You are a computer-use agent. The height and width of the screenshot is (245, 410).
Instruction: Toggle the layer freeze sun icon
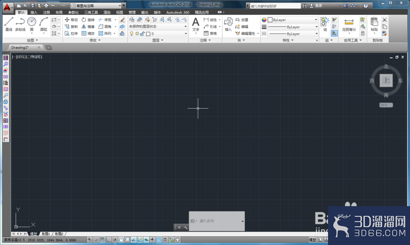137,34
